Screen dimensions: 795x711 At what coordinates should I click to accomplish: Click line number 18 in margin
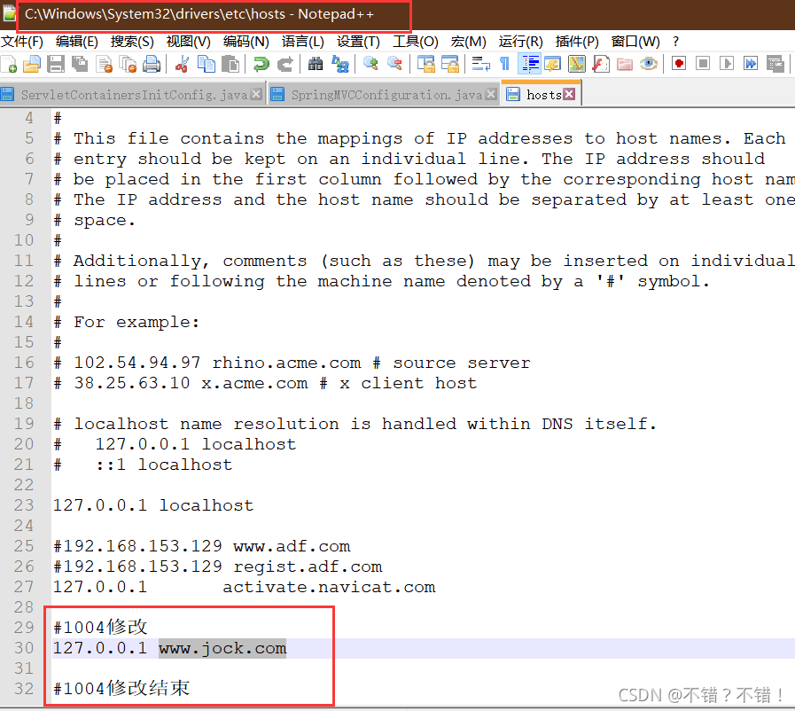tap(24, 403)
